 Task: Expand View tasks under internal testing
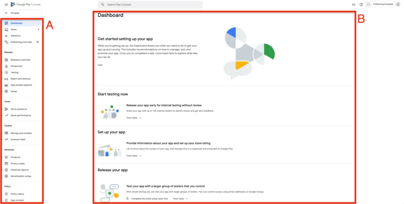pyautogui.click(x=134, y=118)
